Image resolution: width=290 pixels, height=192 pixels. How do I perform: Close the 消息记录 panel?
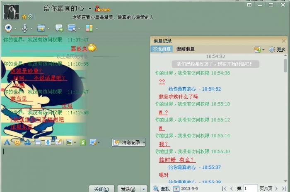point(283,41)
